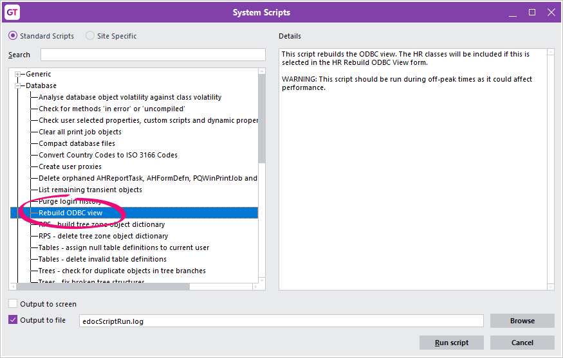Collapse the Database tree node
This screenshot has width=563, height=358.
tap(18, 85)
